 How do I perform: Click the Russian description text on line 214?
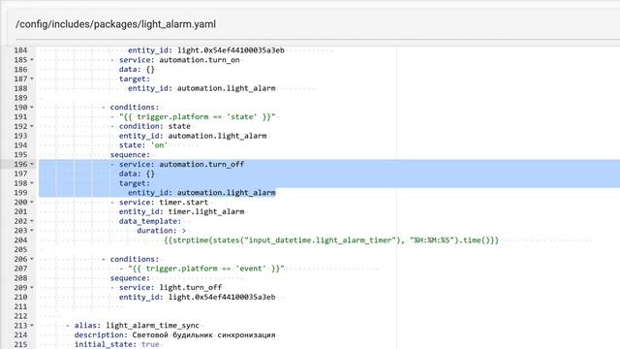(x=203, y=335)
